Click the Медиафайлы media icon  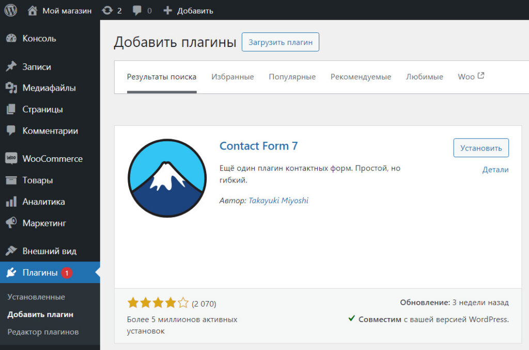(11, 88)
